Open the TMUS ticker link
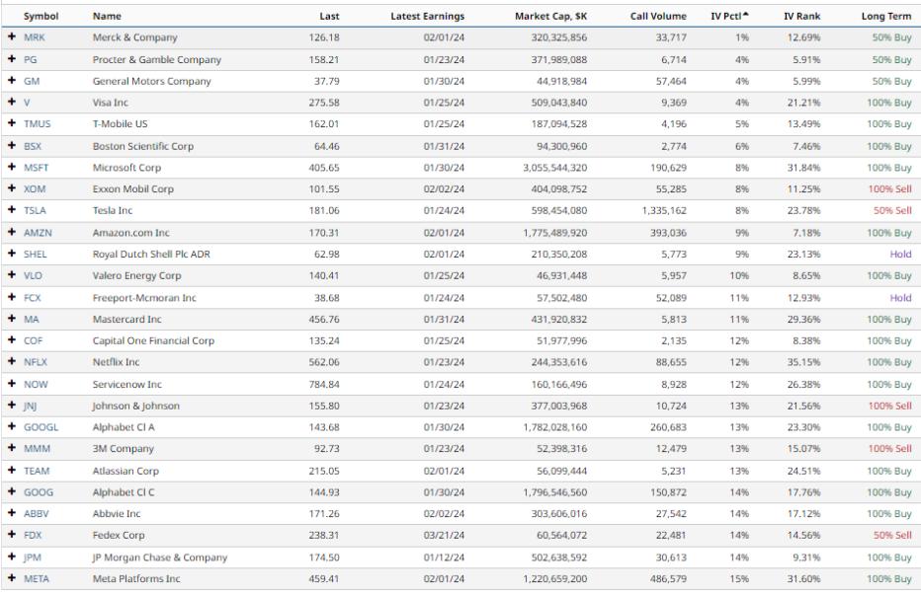921x592 pixels. coord(37,123)
